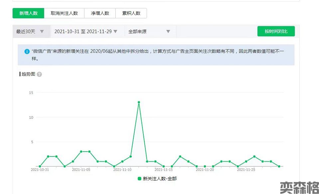Click the data point above 2021-11-15
The image size is (319, 194).
tap(164, 166)
